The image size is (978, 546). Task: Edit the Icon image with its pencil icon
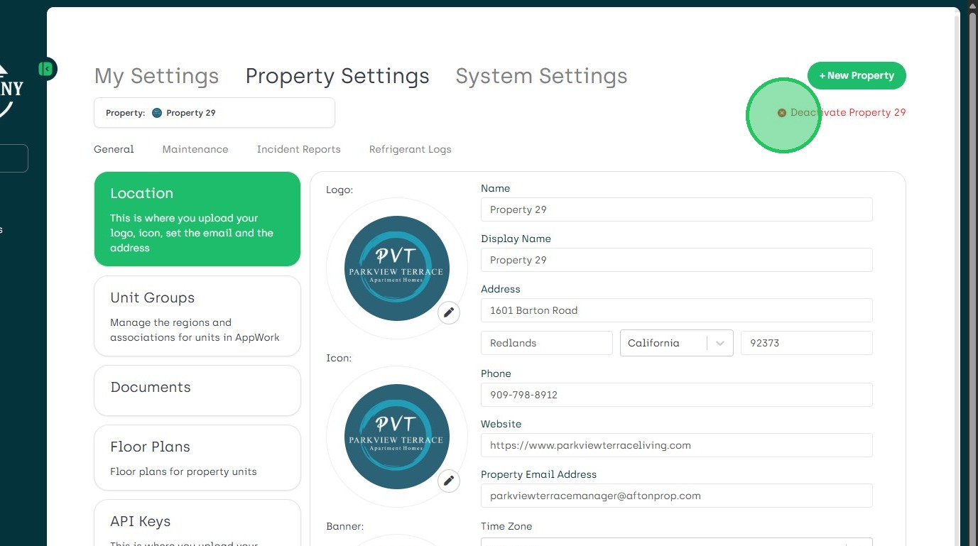[449, 481]
